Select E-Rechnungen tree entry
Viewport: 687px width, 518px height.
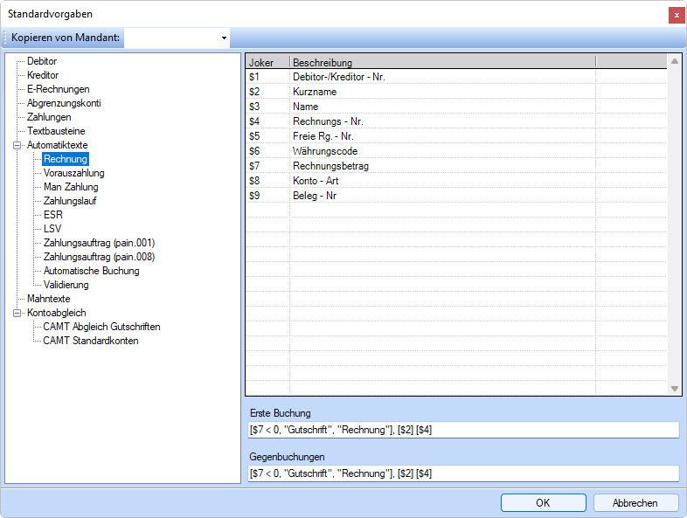click(58, 89)
